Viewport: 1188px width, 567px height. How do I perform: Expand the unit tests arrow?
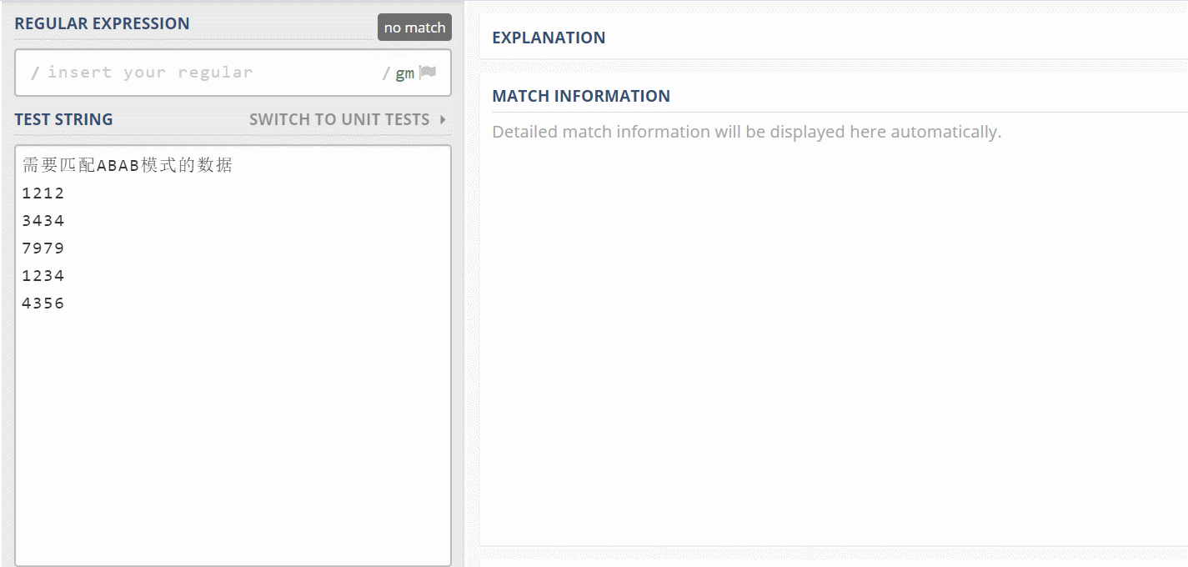[443, 119]
